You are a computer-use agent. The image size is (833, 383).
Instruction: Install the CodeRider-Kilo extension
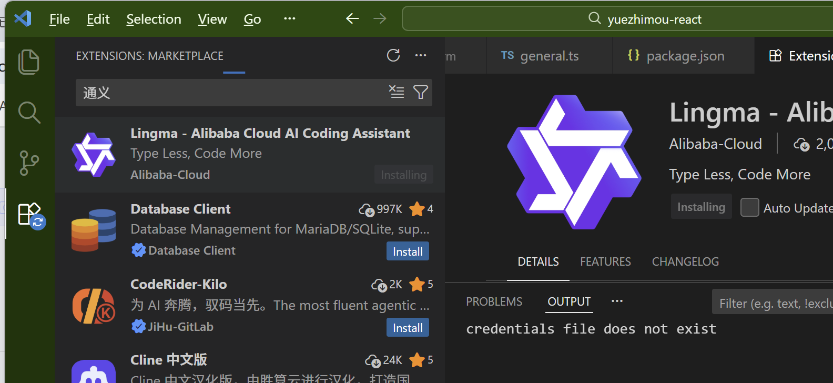pyautogui.click(x=408, y=327)
